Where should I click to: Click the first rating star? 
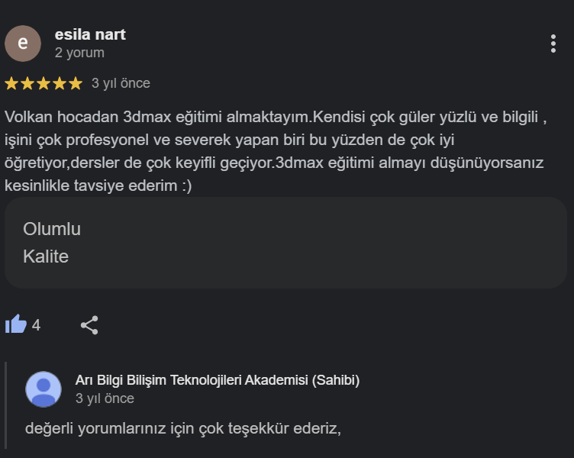12,83
